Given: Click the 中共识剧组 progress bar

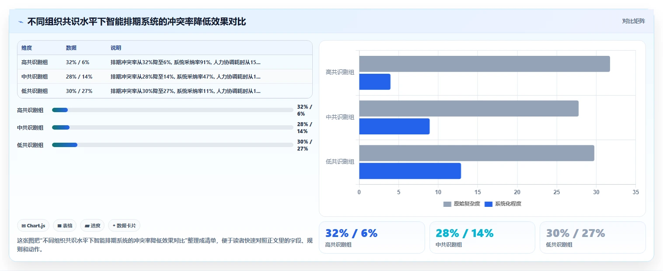Looking at the screenshot, I should coord(172,127).
